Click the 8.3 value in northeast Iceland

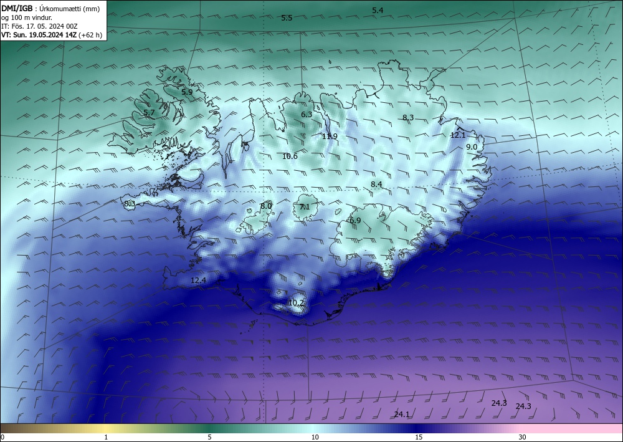[408, 118]
